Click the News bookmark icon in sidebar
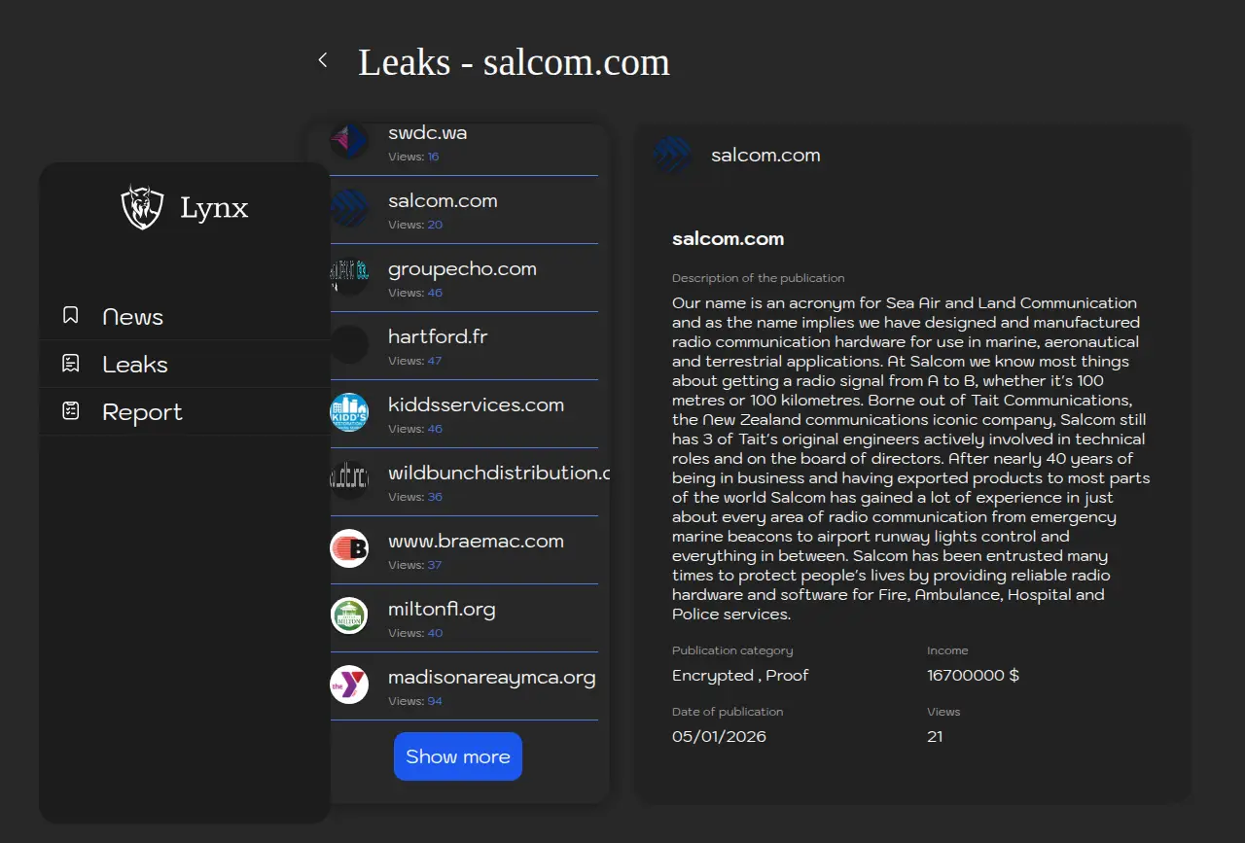The height and width of the screenshot is (843, 1245). coord(71,316)
